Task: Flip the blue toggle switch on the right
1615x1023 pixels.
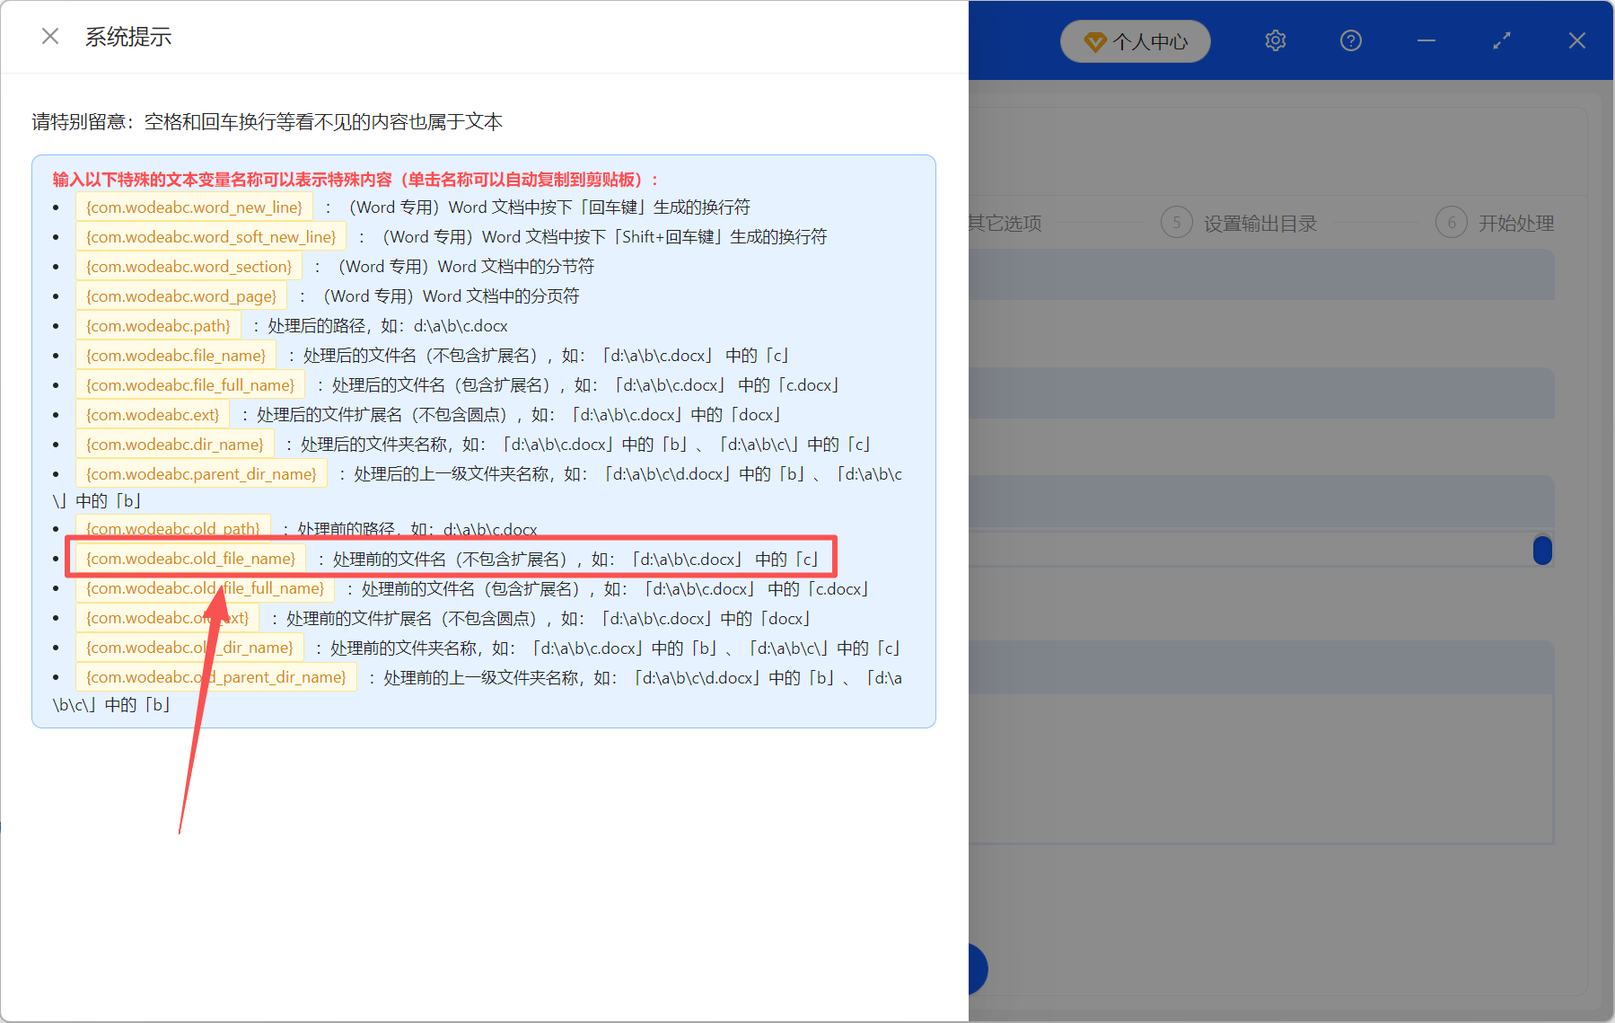Action: [1542, 551]
